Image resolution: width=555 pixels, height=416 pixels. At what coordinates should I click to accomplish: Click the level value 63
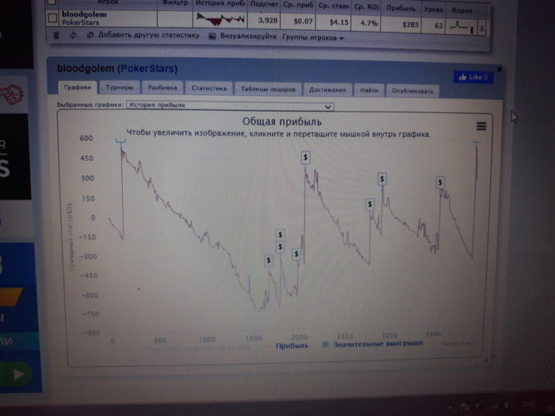438,25
